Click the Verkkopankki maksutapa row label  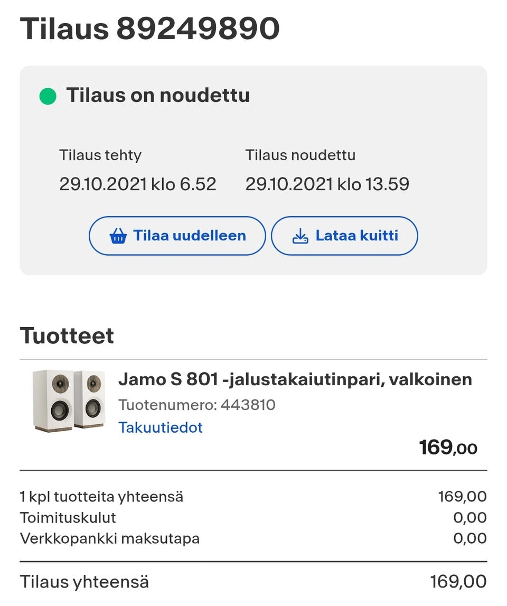tap(110, 539)
